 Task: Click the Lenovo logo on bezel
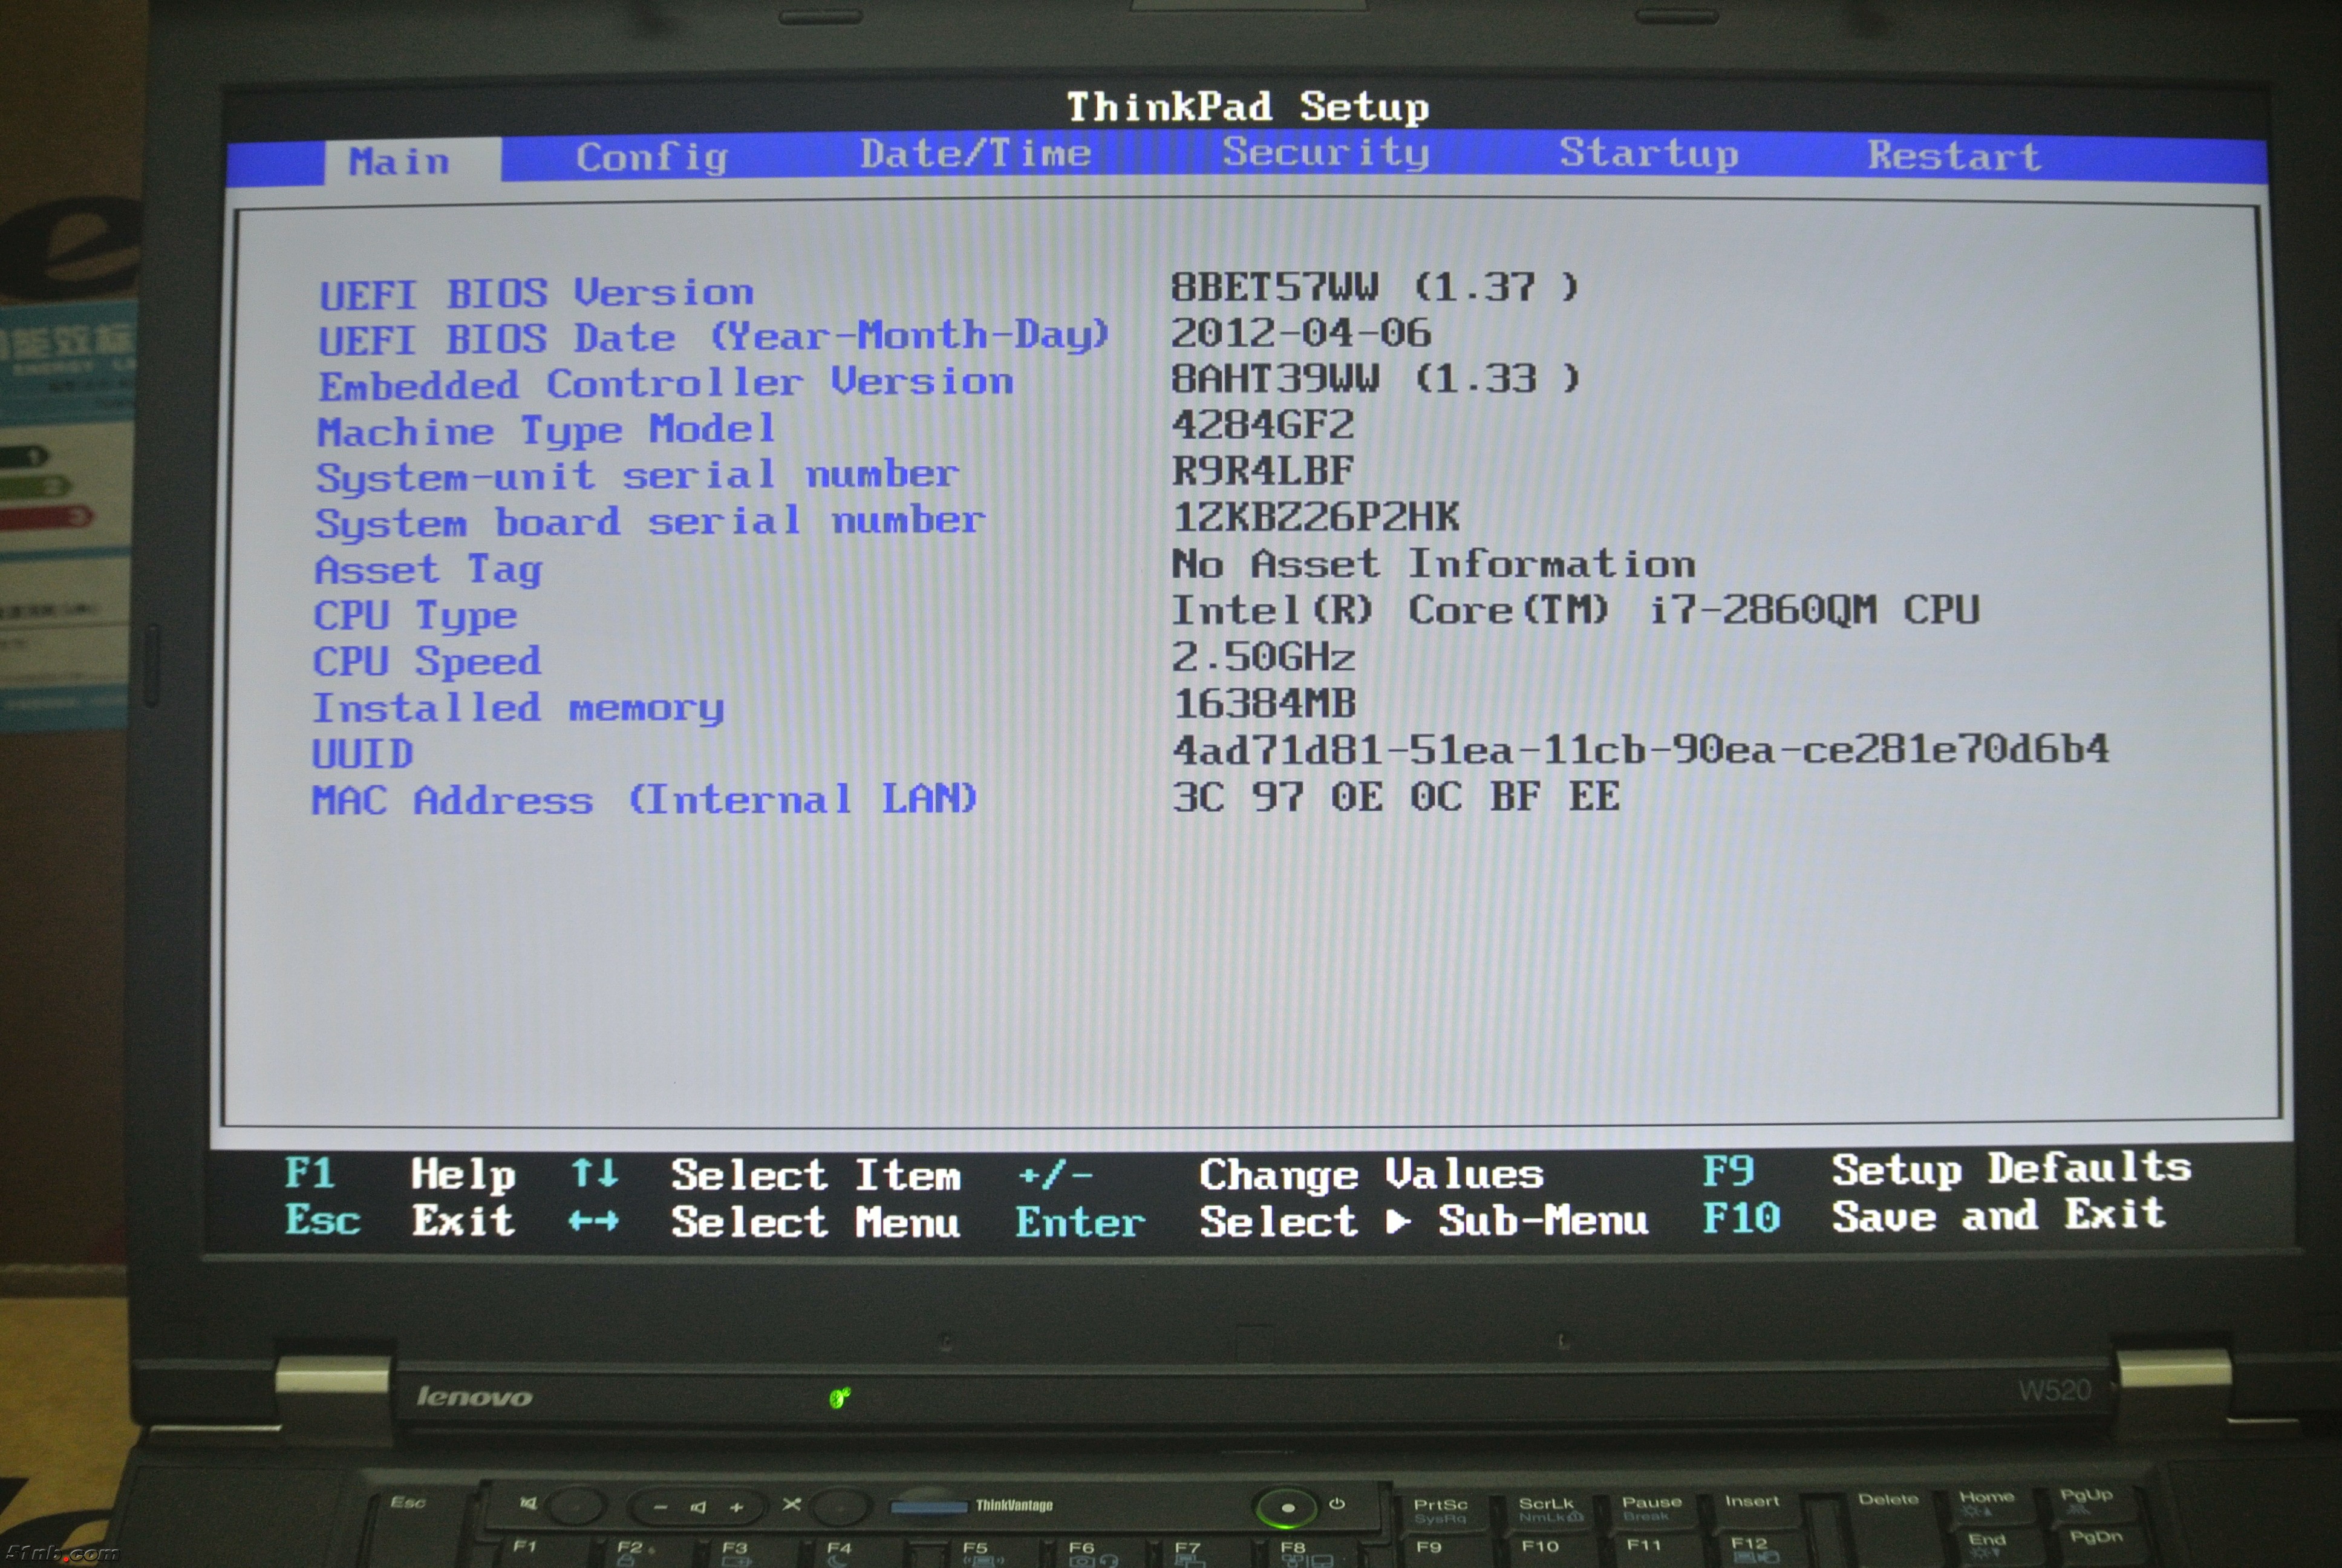coord(474,1397)
